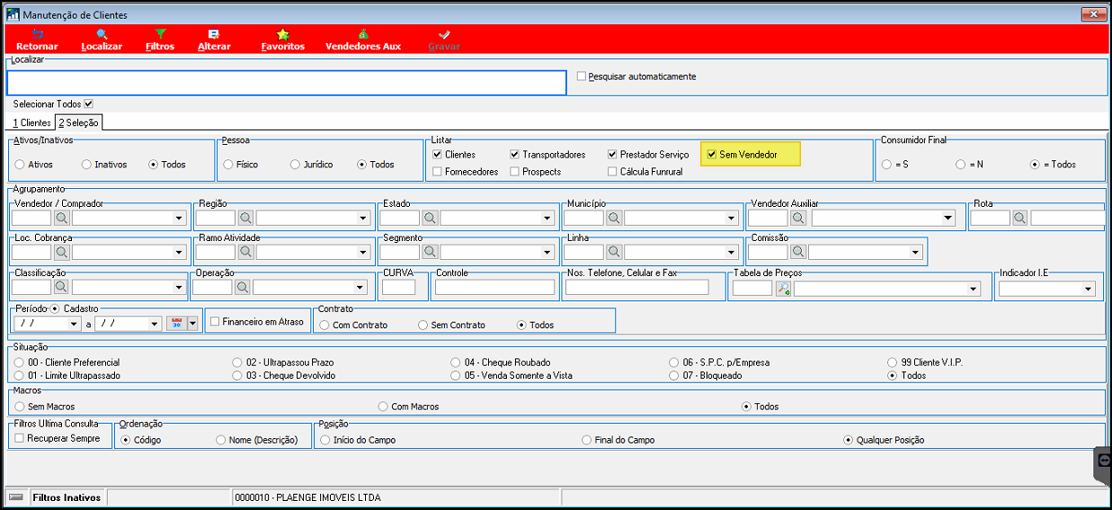Screen dimensions: 1112x510
Task: Select Consumidor Final = S
Action: click(887, 165)
